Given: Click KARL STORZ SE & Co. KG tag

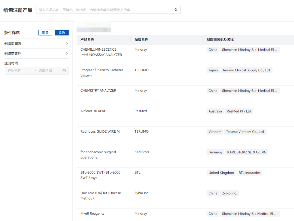Looking at the screenshot, I should coord(247,152).
